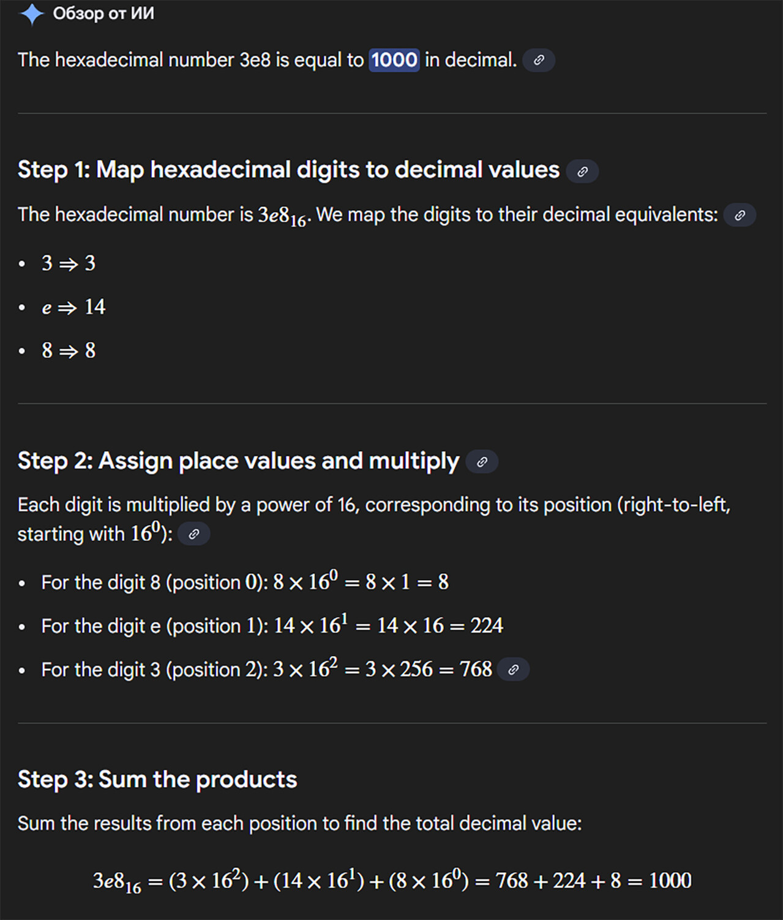Click the "Step 2: Assign place values" heading
Image resolution: width=783 pixels, height=920 pixels.
point(238,461)
